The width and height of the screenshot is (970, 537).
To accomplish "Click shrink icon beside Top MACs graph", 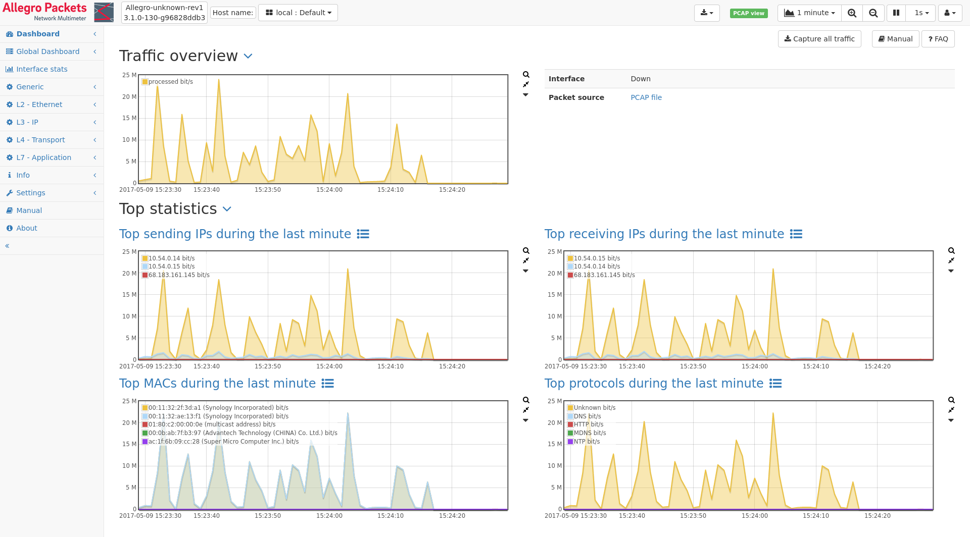I will click(526, 410).
